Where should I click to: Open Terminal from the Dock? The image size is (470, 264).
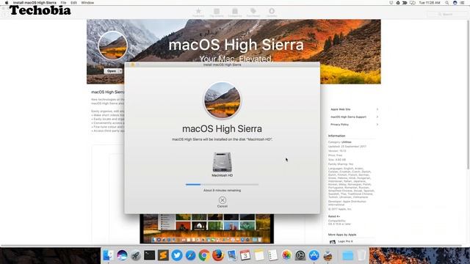pos(149,255)
